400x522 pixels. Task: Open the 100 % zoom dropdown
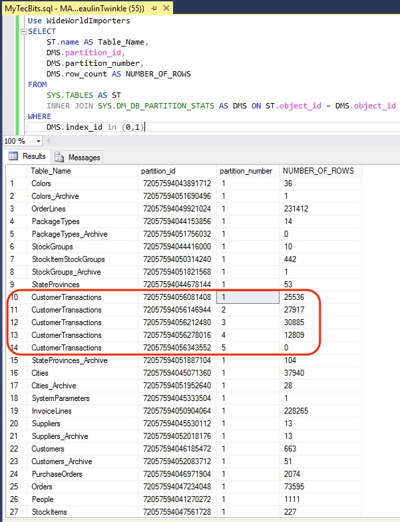[39, 141]
